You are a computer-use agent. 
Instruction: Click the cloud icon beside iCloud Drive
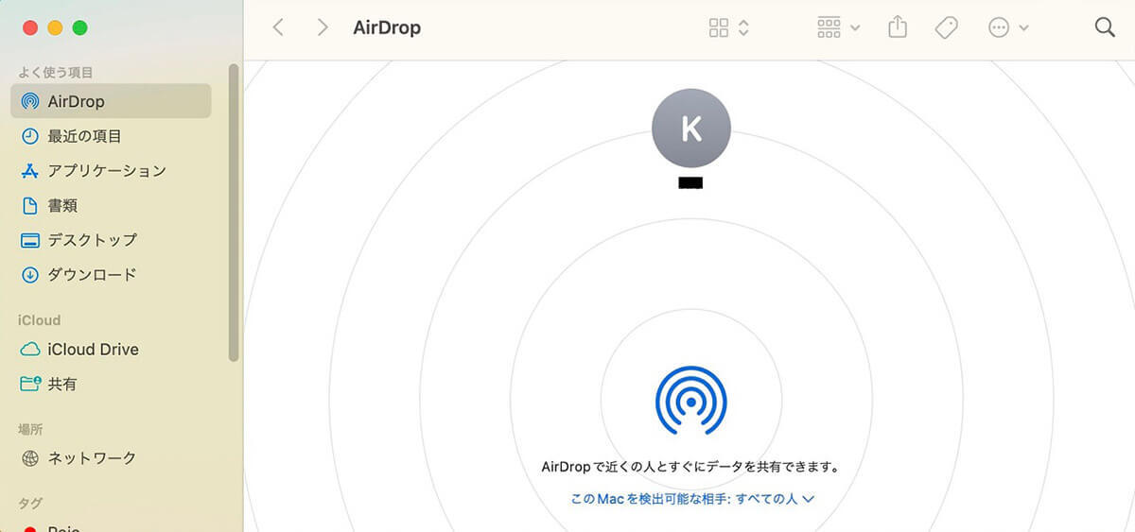30,350
